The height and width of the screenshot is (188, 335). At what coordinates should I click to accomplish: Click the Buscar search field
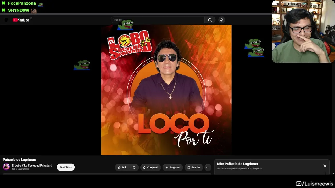click(x=158, y=20)
